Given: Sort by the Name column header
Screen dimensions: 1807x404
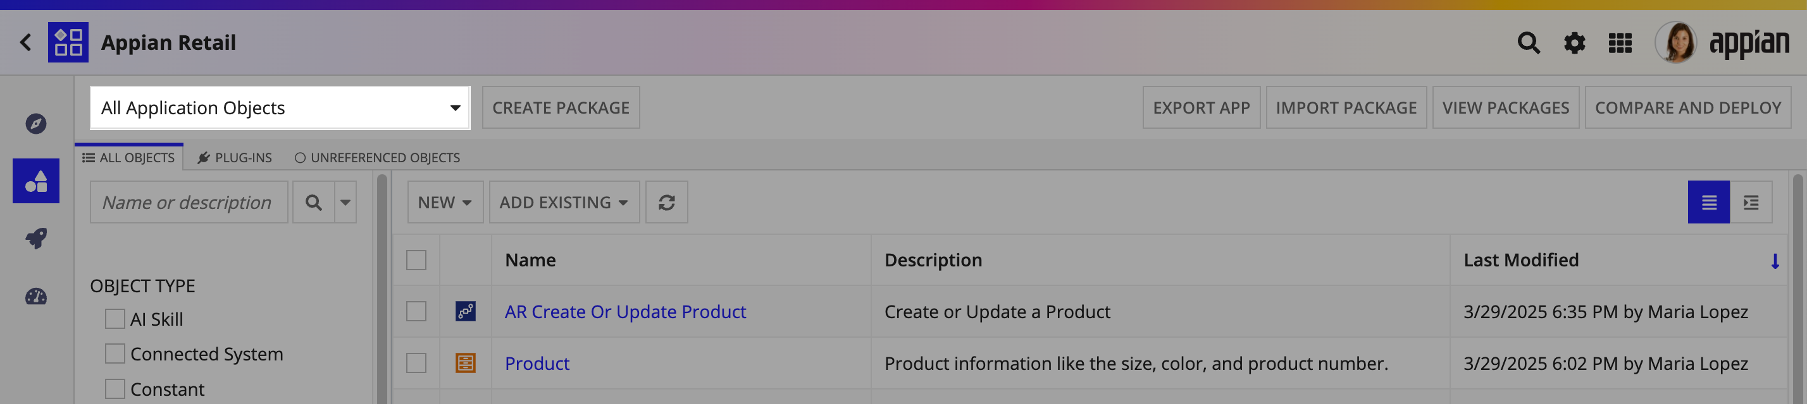Looking at the screenshot, I should [x=530, y=261].
